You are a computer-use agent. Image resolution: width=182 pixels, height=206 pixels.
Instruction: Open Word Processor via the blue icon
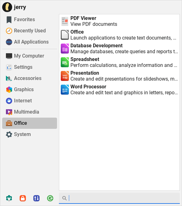[65, 90]
